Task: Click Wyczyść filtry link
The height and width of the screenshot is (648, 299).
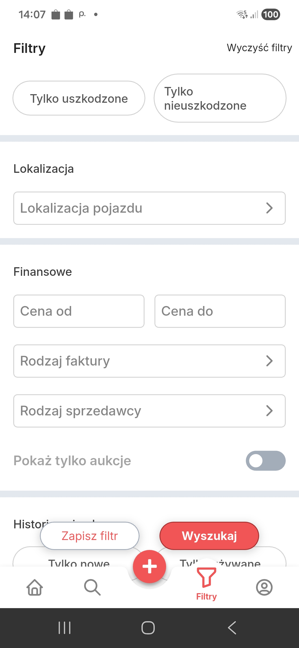Action: [x=259, y=48]
